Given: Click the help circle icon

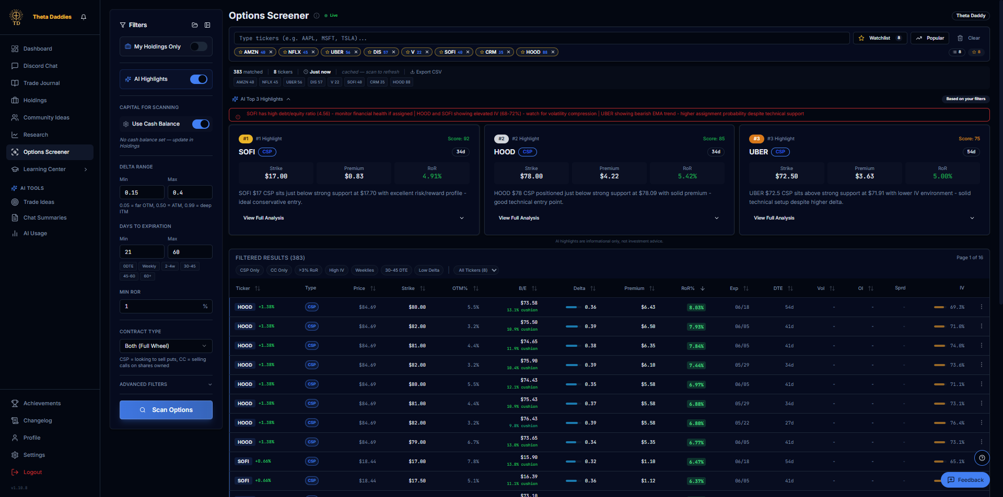Looking at the screenshot, I should (x=982, y=458).
